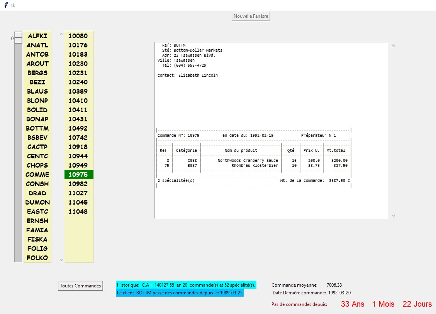Open order 11045
436x314 pixels.
pos(79,202)
